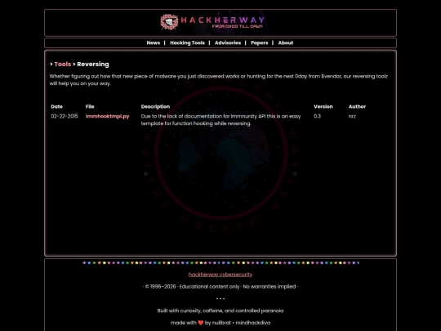This screenshot has width=441, height=331.
Task: Visit the hackherway cybersecurity footer link
Action: (220, 275)
